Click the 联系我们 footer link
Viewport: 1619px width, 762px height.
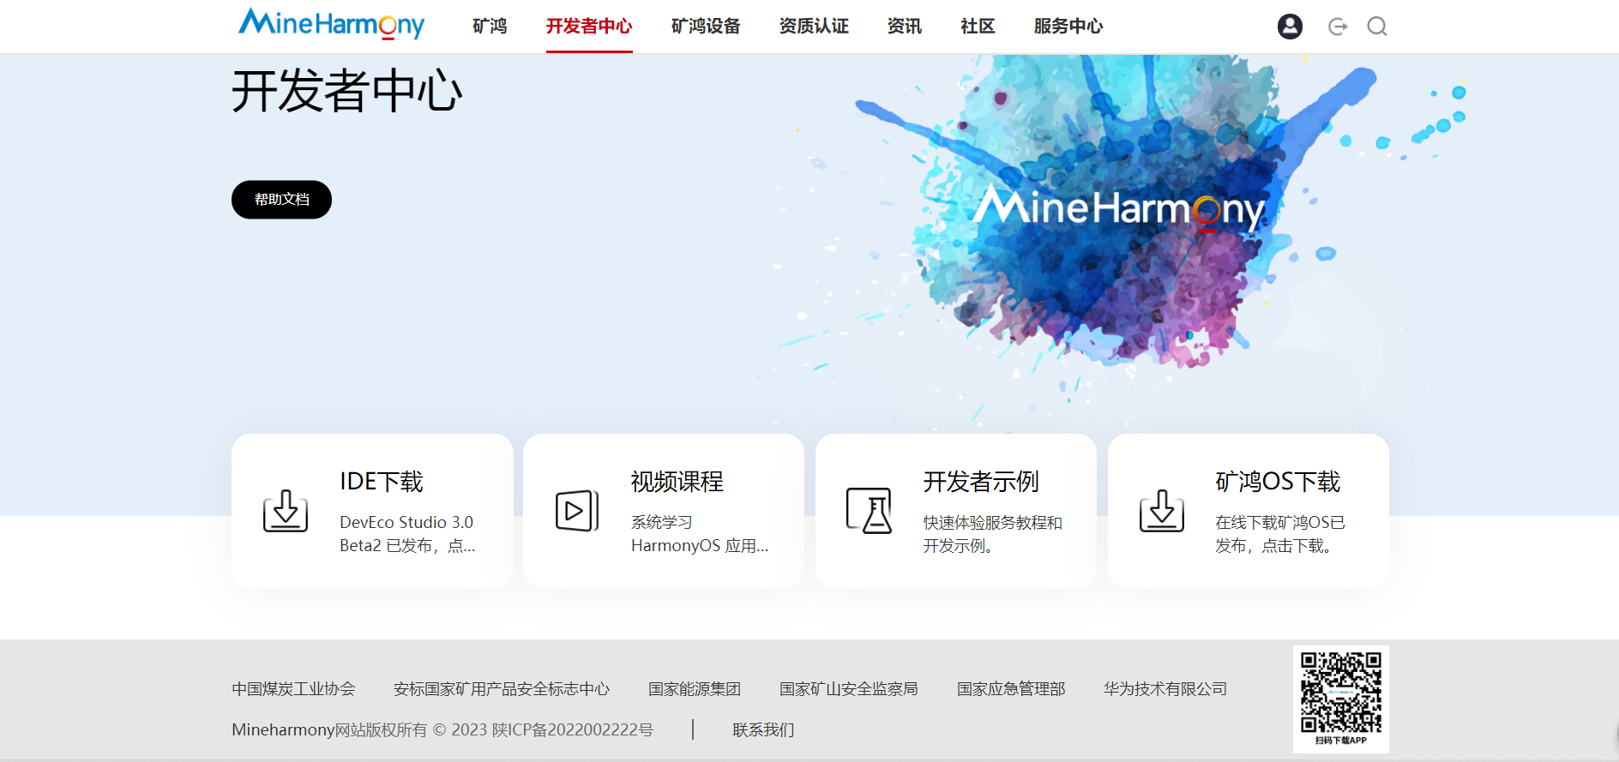tap(763, 729)
